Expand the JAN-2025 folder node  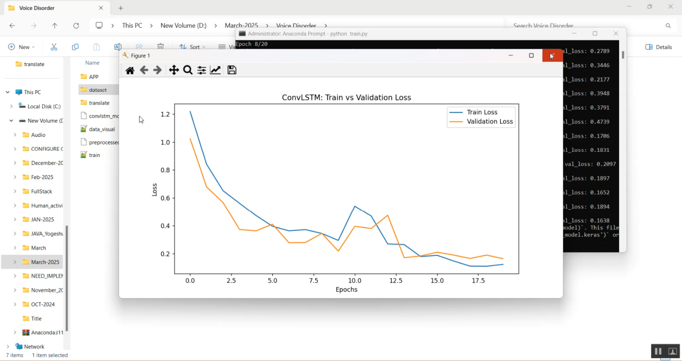pos(15,220)
